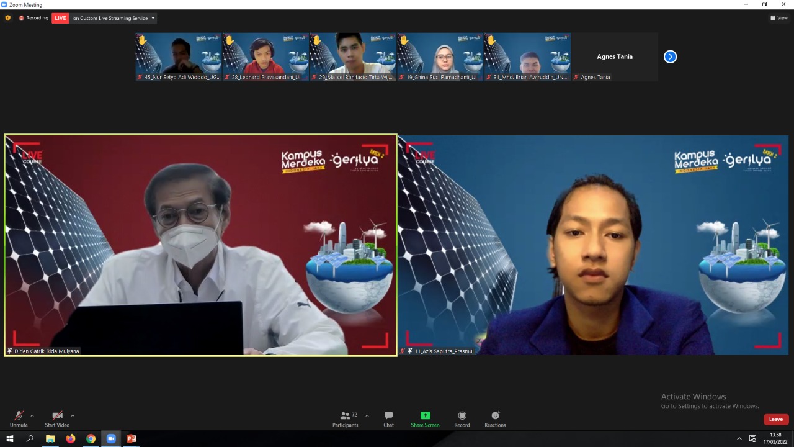
Task: Select Agnes Tania's participant tile
Action: pos(615,56)
